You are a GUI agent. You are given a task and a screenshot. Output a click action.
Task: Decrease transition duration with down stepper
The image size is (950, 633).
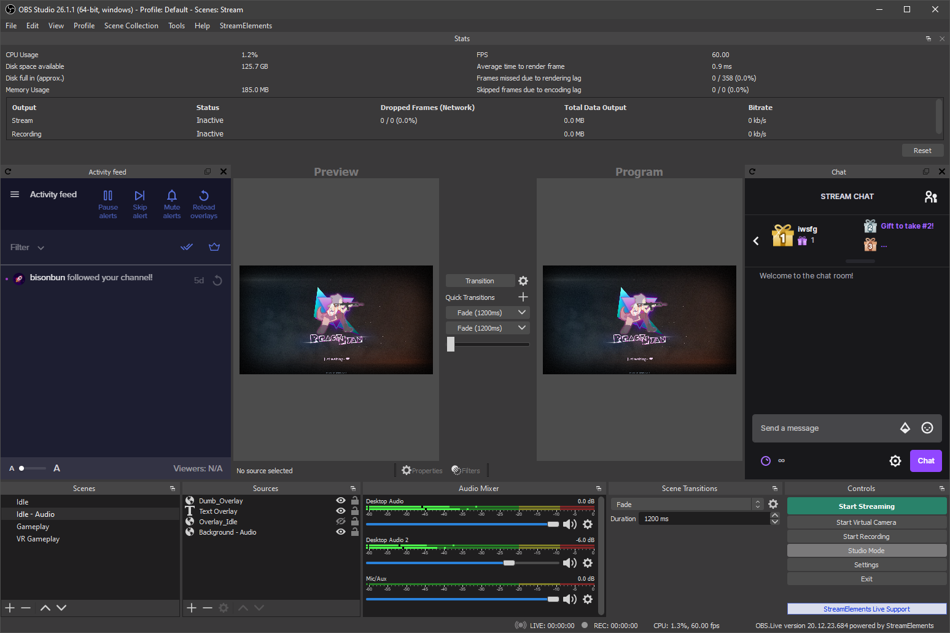tap(775, 522)
